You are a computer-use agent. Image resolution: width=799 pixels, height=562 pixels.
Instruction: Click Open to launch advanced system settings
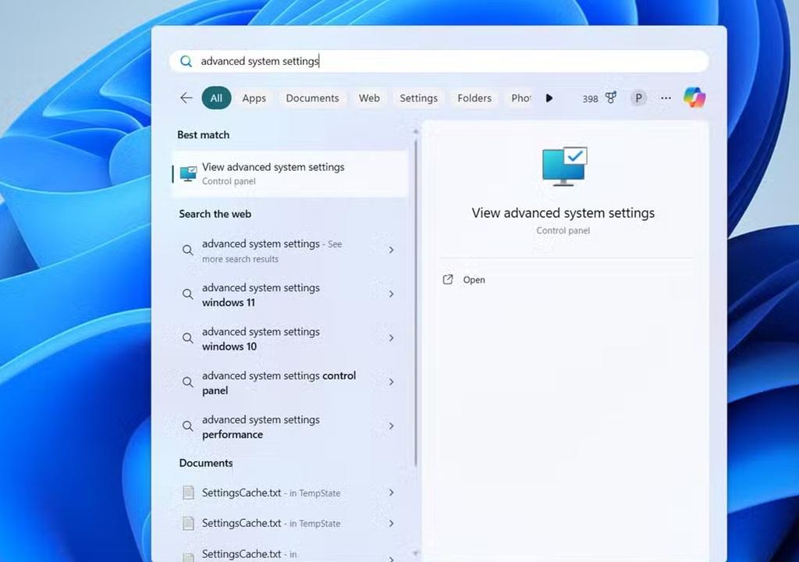click(474, 279)
